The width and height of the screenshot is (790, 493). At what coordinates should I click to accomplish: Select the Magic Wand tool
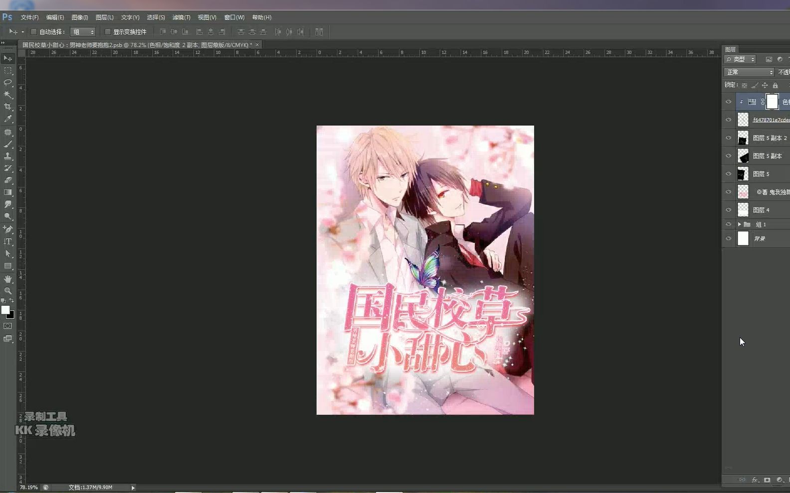[8, 95]
